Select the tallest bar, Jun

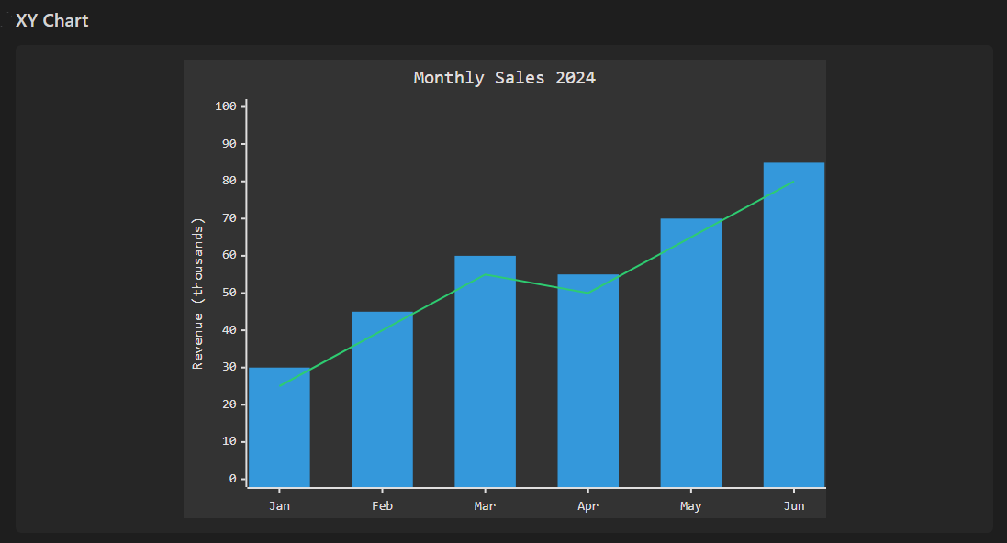[x=793, y=326]
